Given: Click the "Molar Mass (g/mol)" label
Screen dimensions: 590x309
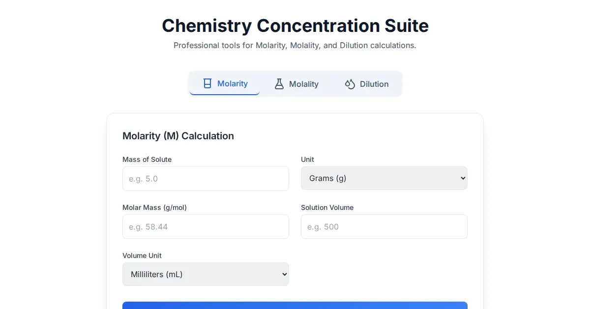Looking at the screenshot, I should click(154, 207).
